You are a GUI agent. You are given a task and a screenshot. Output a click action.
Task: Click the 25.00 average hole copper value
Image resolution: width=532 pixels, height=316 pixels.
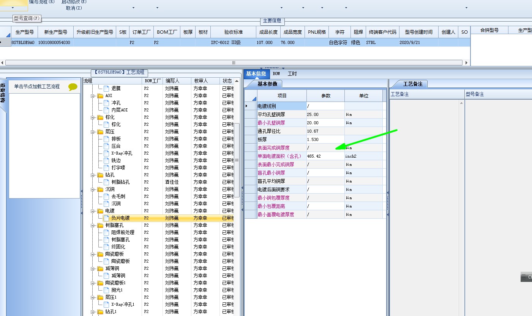point(325,114)
